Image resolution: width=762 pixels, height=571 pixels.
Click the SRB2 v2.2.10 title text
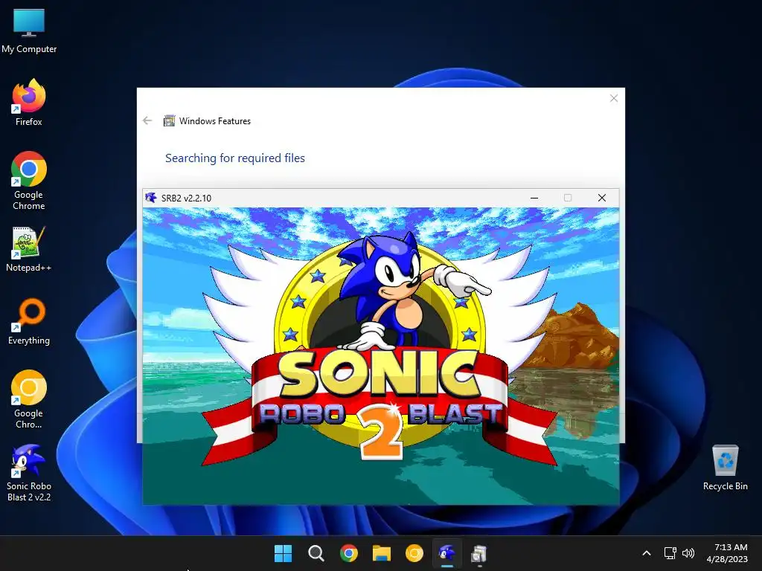click(x=186, y=198)
